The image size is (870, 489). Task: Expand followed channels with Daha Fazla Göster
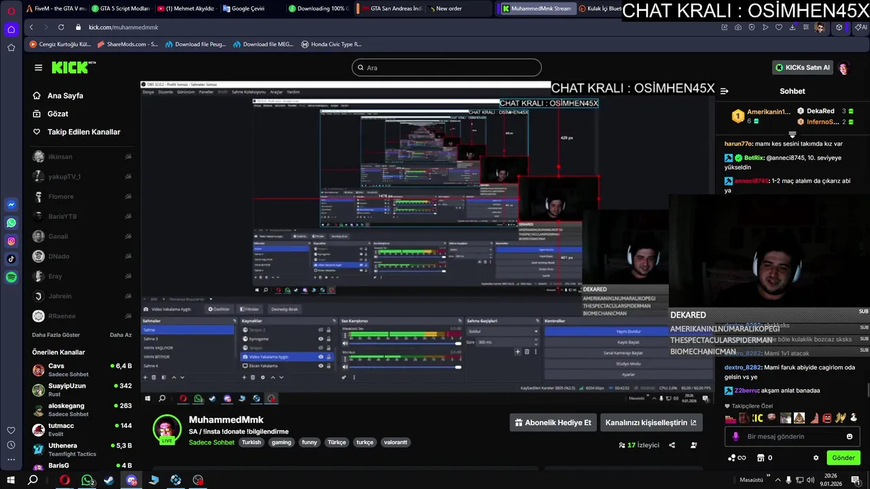coord(56,335)
